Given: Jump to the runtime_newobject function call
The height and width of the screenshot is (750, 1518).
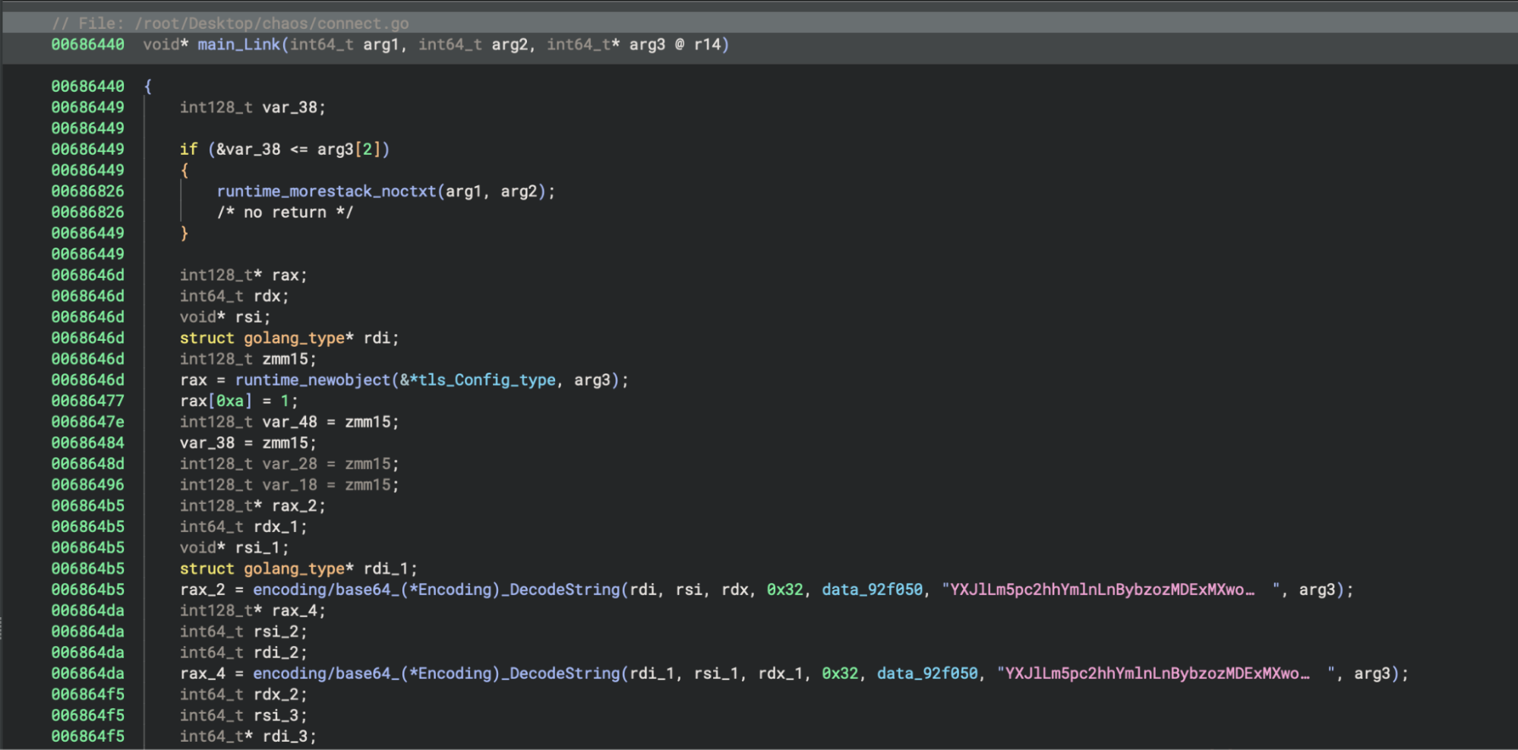Looking at the screenshot, I should [312, 380].
